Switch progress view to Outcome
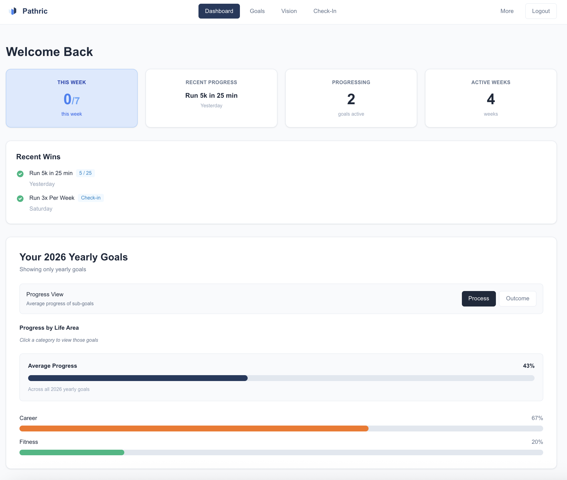 coord(517,298)
